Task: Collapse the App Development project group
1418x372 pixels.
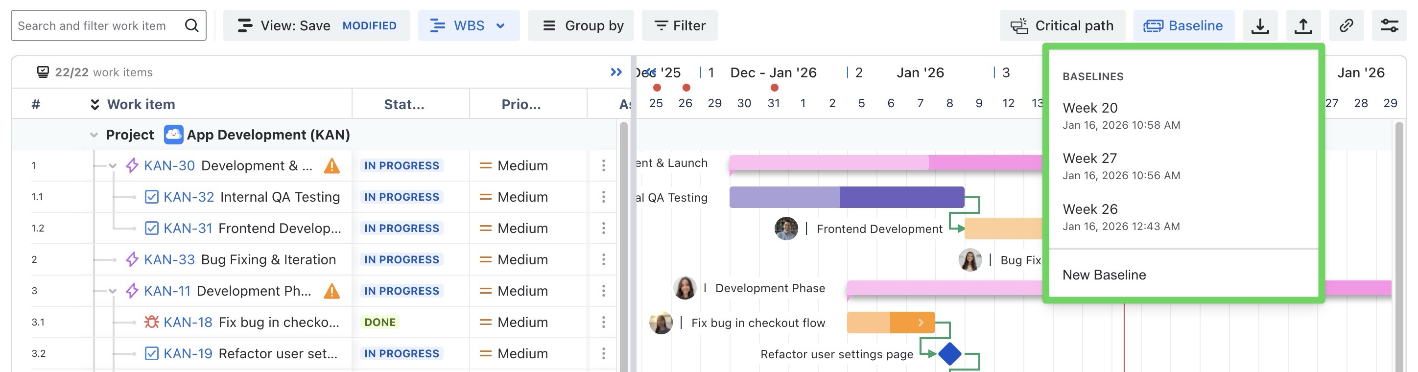Action: pyautogui.click(x=94, y=135)
